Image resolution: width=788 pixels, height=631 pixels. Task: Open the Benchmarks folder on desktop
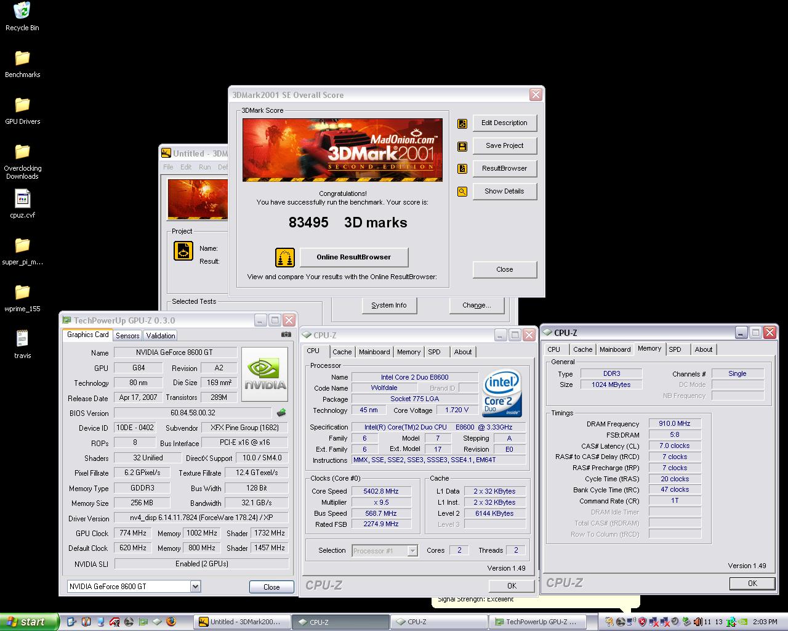point(22,58)
